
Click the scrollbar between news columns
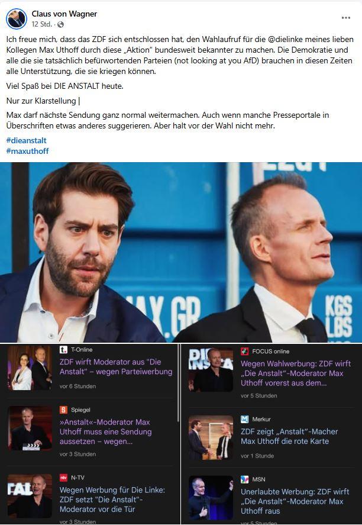tap(179, 384)
